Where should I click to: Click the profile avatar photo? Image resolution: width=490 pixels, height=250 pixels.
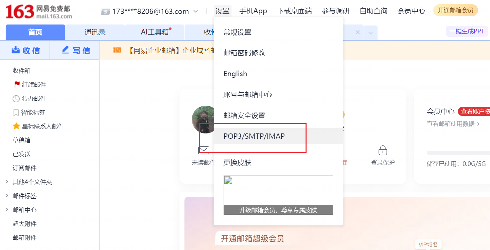[203, 119]
